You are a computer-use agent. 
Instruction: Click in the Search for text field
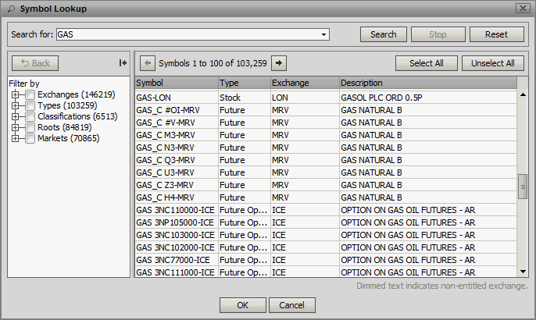point(188,34)
